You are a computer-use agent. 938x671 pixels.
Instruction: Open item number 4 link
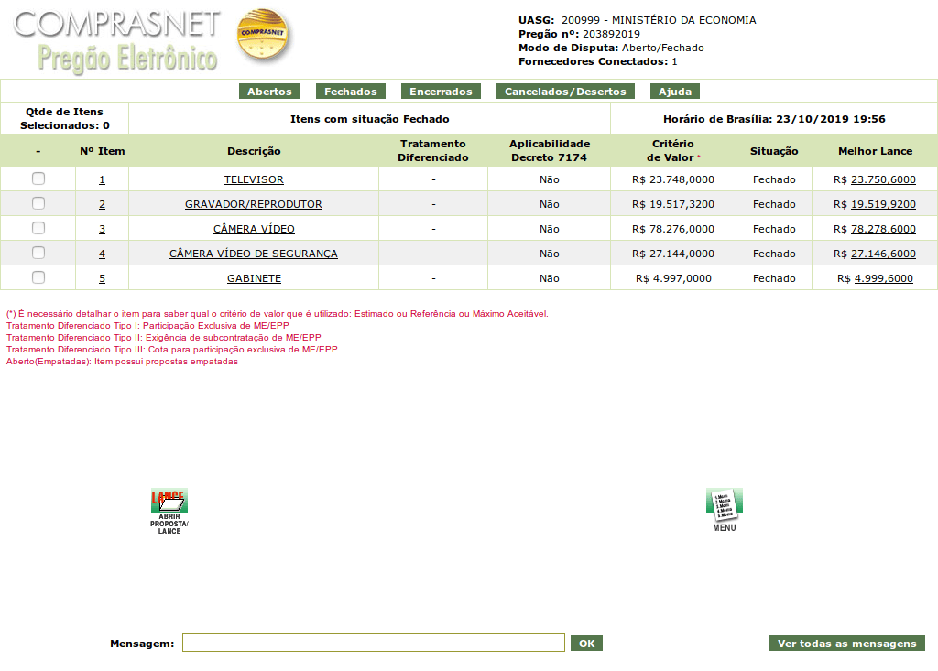[103, 254]
